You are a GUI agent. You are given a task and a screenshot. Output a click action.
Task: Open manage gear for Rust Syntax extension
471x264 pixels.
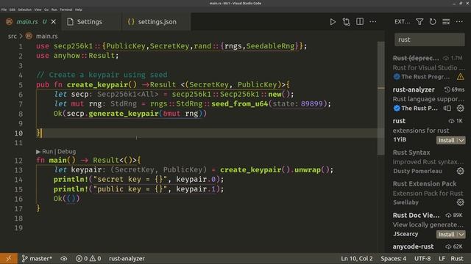coord(460,171)
